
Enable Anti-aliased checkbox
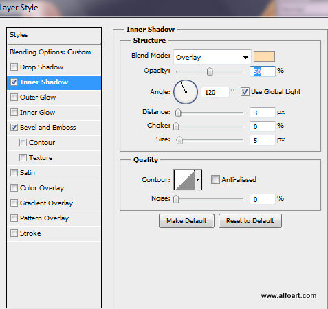coord(215,180)
